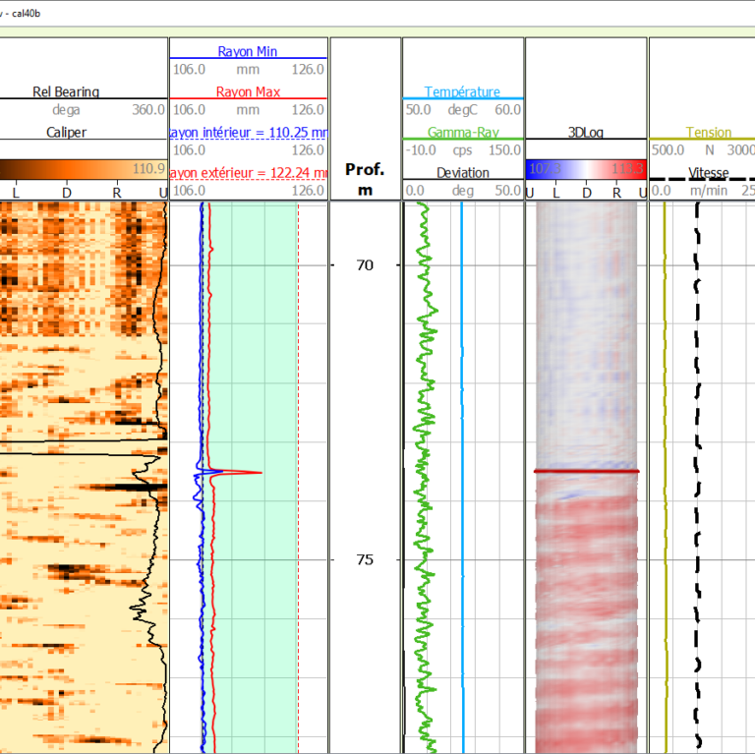
Task: Select the Température log header
Action: click(462, 92)
